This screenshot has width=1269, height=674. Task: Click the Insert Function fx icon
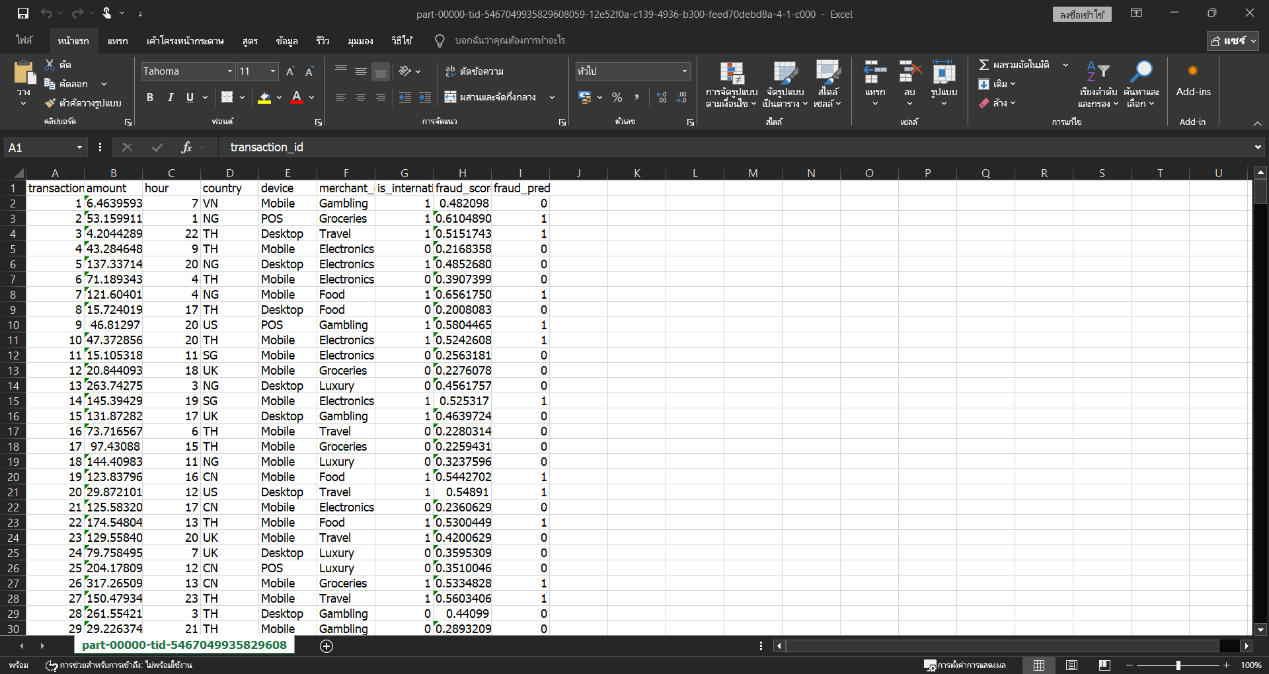coord(186,147)
